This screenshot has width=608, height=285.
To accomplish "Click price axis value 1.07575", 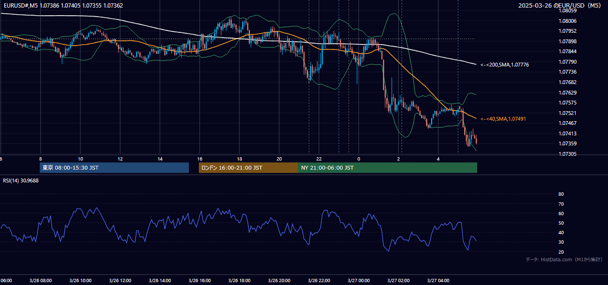I will click(x=568, y=103).
